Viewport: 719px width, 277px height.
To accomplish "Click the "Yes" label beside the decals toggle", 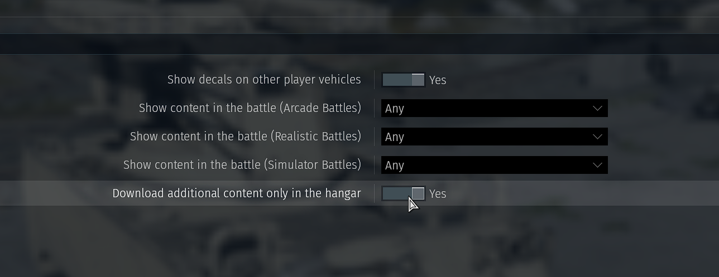I will [438, 80].
